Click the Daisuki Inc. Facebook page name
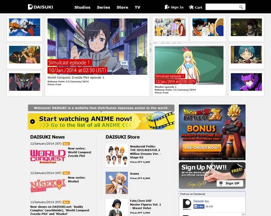Screen dimensions: 271x216 click(201, 201)
